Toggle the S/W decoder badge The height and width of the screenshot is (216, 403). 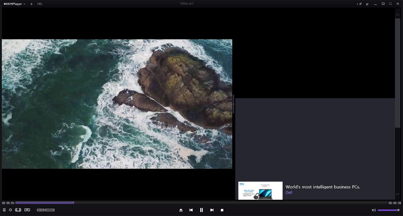click(x=41, y=210)
